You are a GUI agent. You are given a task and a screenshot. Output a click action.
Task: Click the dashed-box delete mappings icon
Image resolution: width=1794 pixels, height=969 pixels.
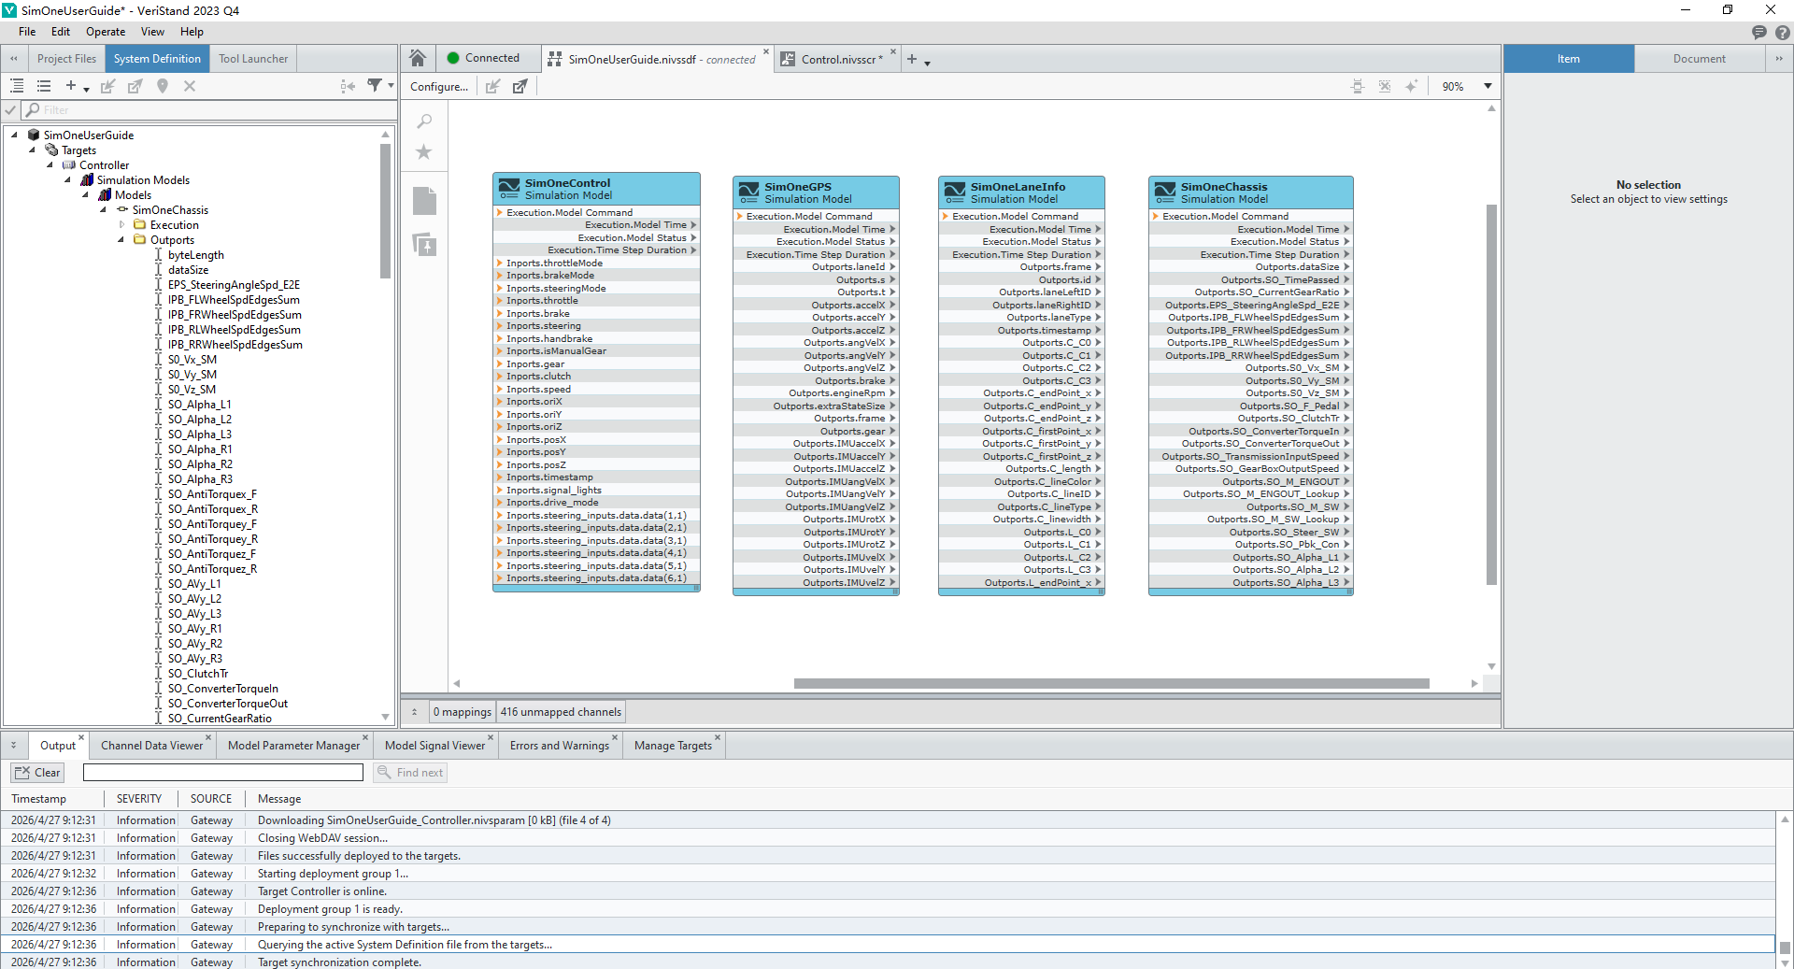point(1385,86)
